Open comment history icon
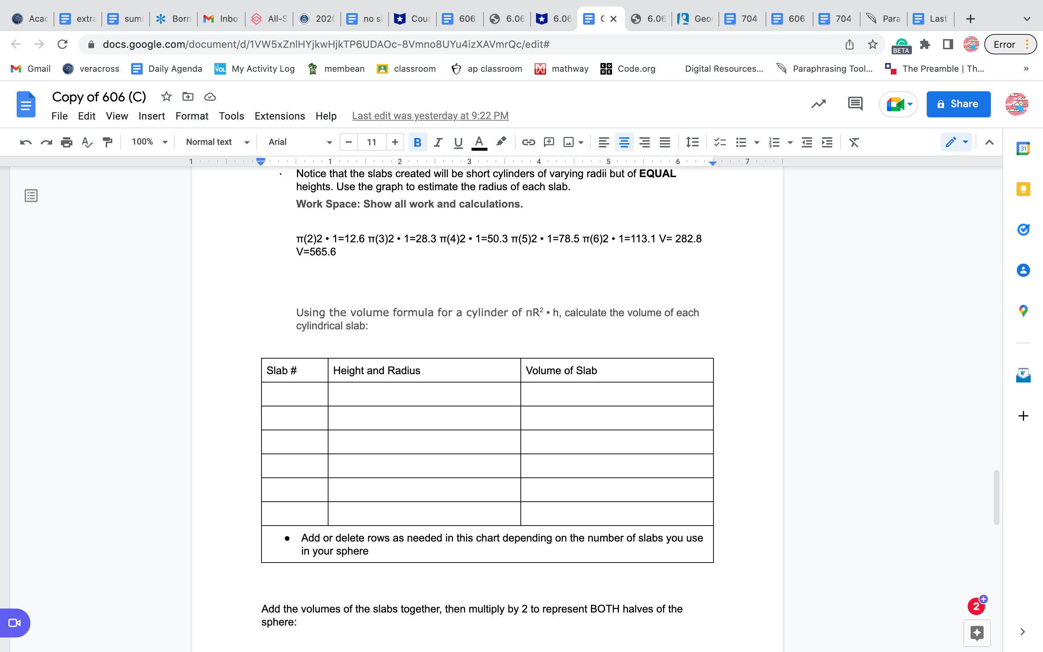Image resolution: width=1043 pixels, height=652 pixels. tap(855, 104)
